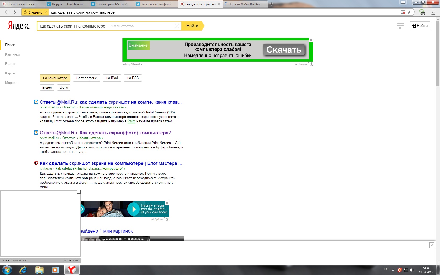Click info icon beside top Ad Options
The height and width of the screenshot is (275, 440).
coord(312,64)
